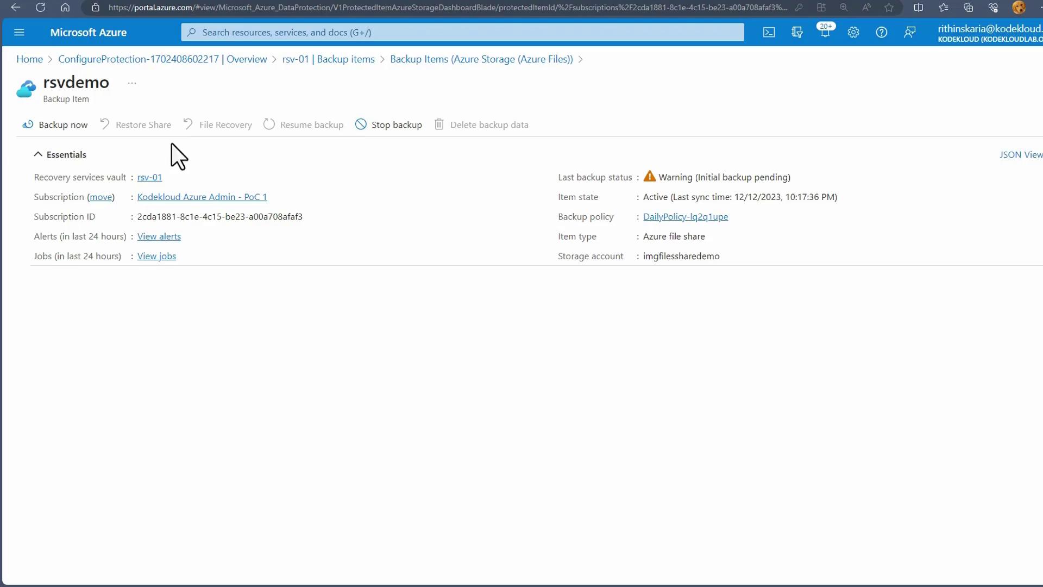Open the rsv-01 vault link
This screenshot has width=1043, height=587.
pyautogui.click(x=149, y=177)
